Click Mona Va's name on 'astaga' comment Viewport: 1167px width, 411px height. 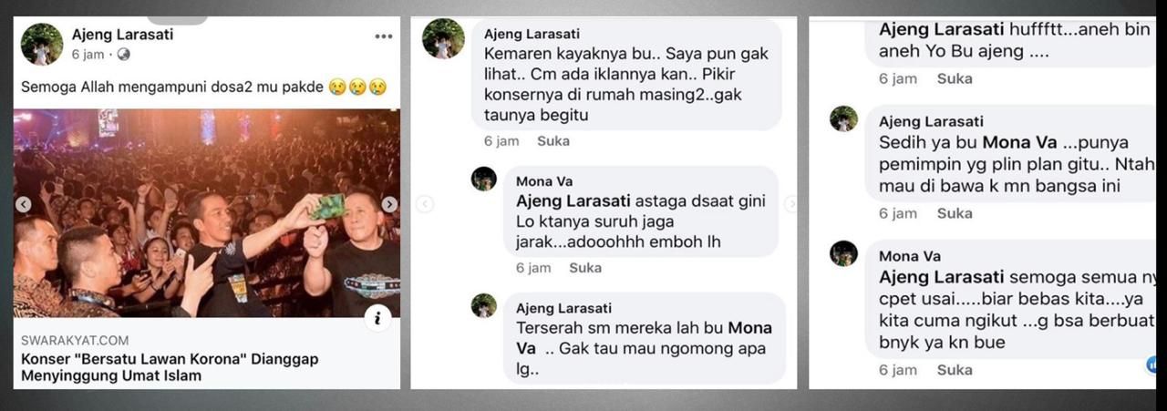point(544,181)
